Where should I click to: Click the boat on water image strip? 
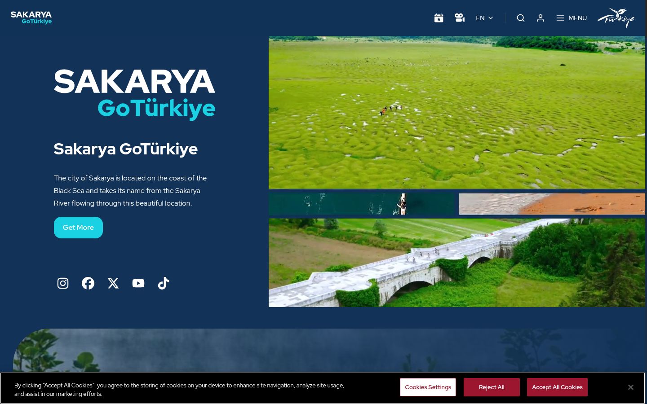363,204
